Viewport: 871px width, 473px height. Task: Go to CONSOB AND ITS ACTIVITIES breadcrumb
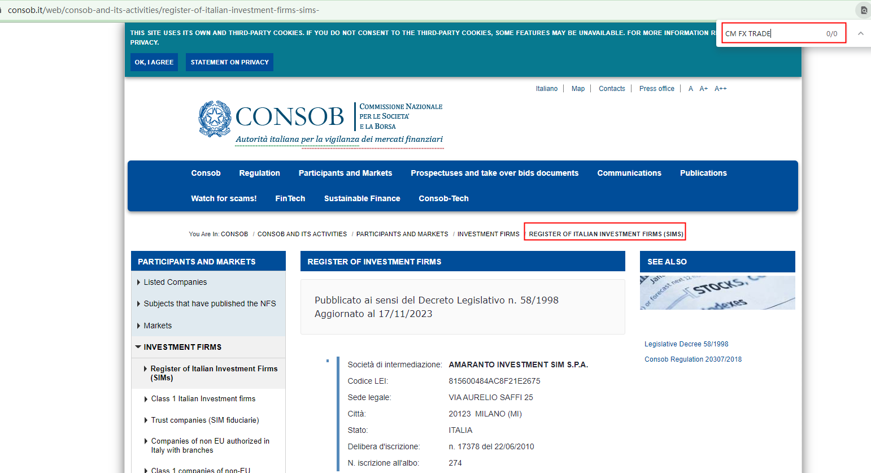tap(302, 234)
